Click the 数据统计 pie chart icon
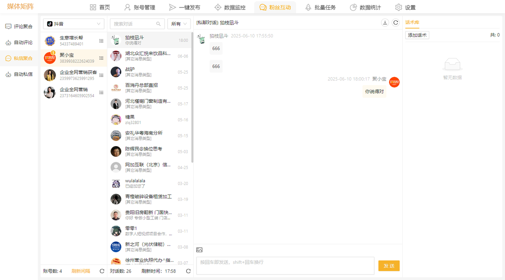 coord(353,7)
